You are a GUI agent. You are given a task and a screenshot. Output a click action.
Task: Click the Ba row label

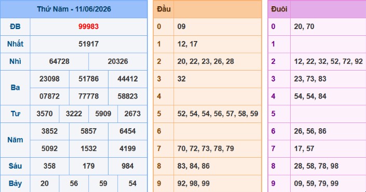tap(15, 88)
